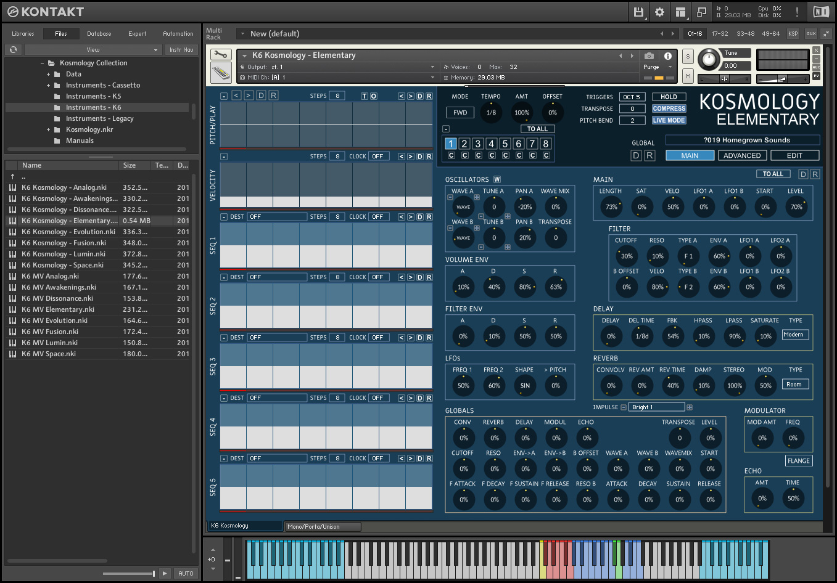The image size is (837, 583).
Task: Switch to the Database tab
Action: [99, 33]
